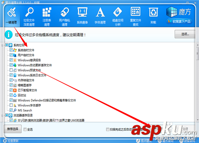Click the Windows错误报告 warning icon

coord(15,60)
